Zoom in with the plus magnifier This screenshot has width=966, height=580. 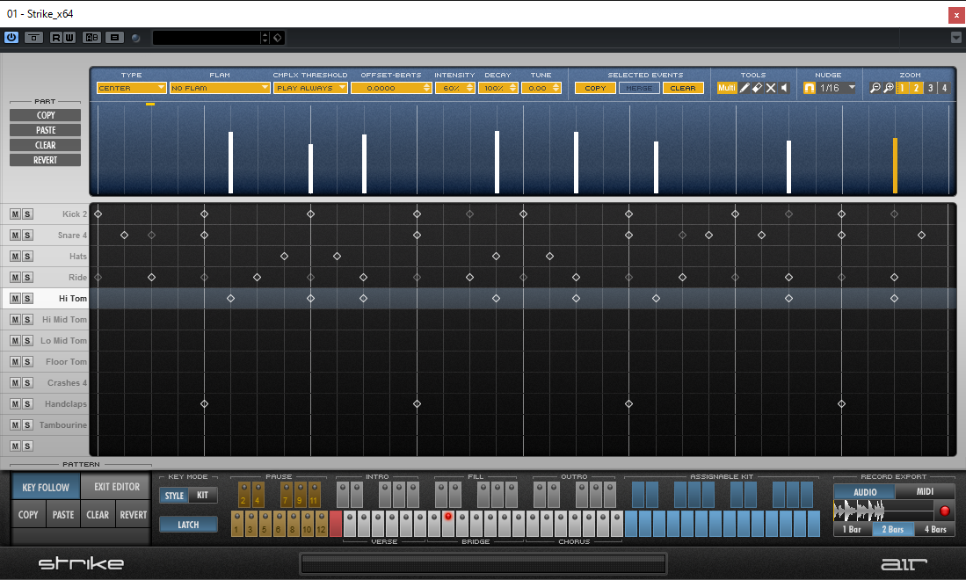pyautogui.click(x=889, y=88)
